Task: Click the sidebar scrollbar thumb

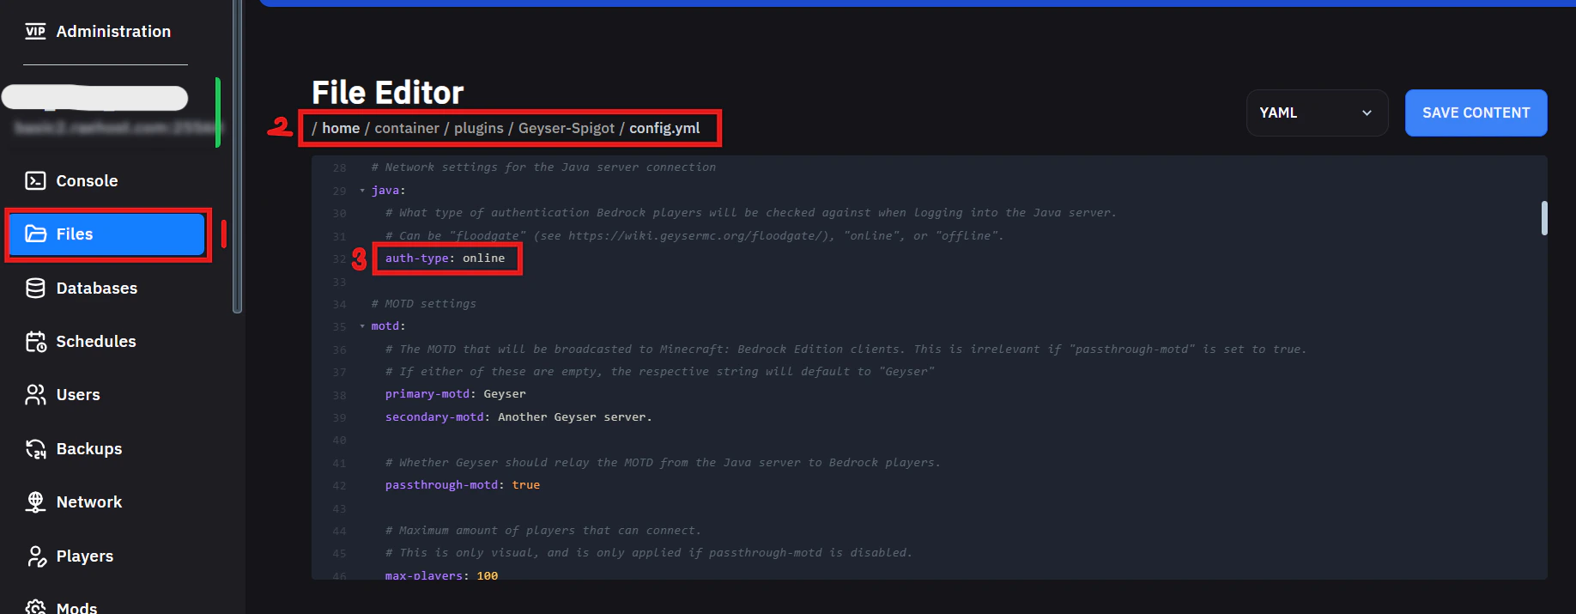Action: 238,156
